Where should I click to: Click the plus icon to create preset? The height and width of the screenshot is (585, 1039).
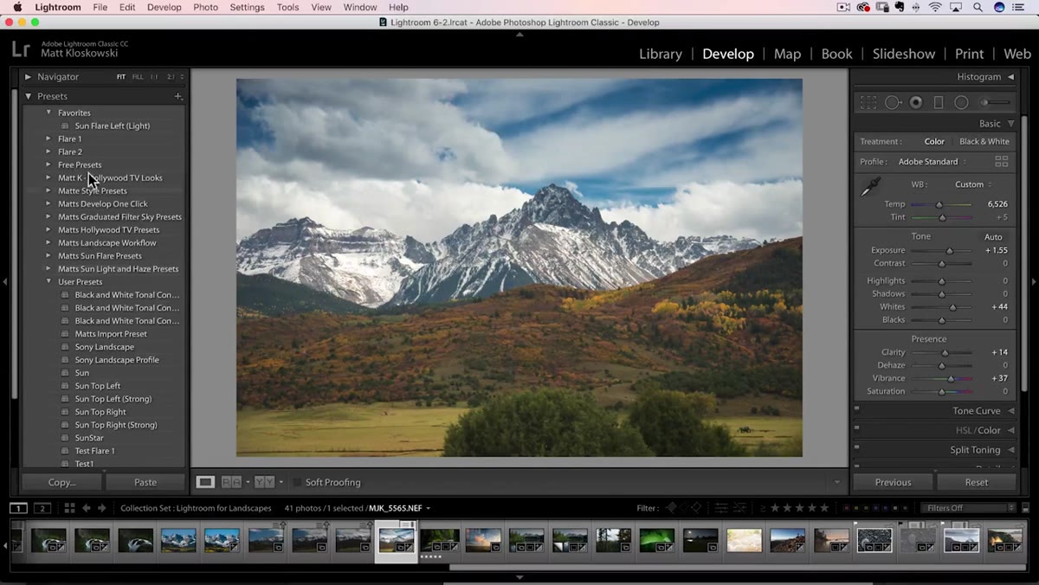click(x=178, y=96)
